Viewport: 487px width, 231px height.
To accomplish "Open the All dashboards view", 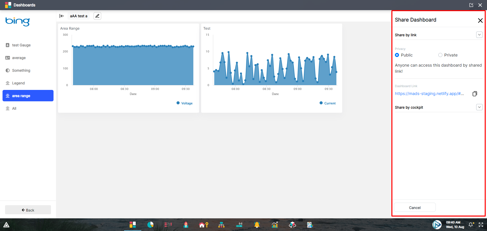I will tap(14, 108).
